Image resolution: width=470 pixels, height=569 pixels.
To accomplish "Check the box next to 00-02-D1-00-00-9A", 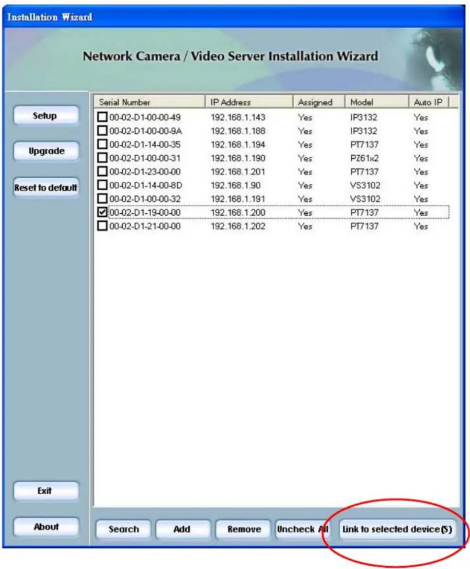I will [103, 131].
